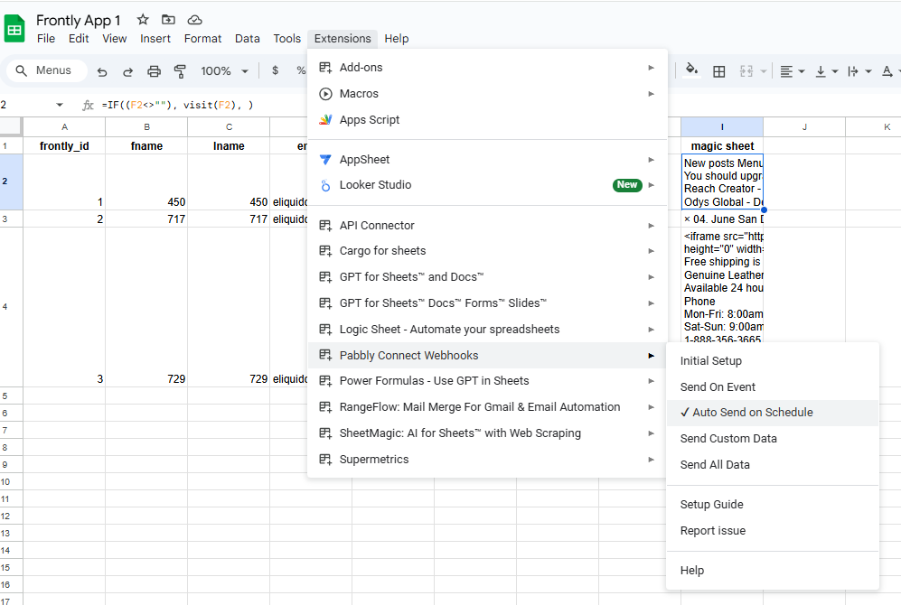Select column A header

[x=64, y=126]
